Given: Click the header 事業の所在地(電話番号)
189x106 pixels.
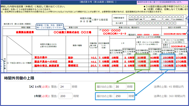Looking at the screenshot, I should click(129, 28).
